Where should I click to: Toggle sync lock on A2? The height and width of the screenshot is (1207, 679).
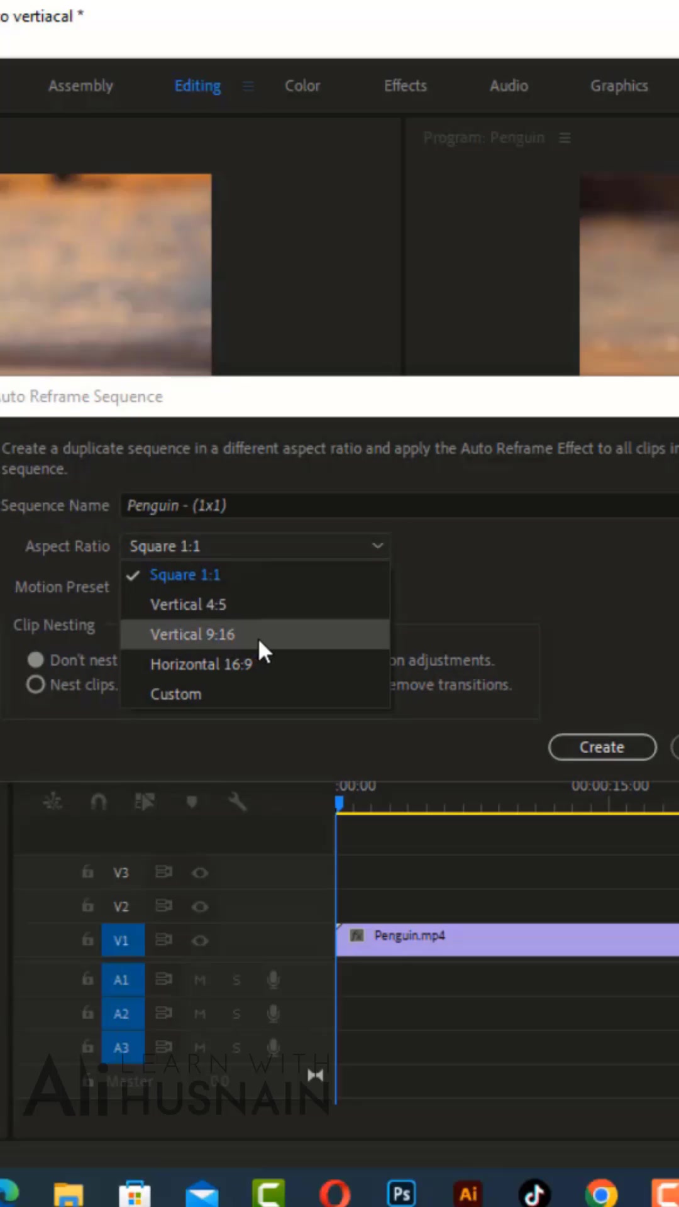[163, 1013]
